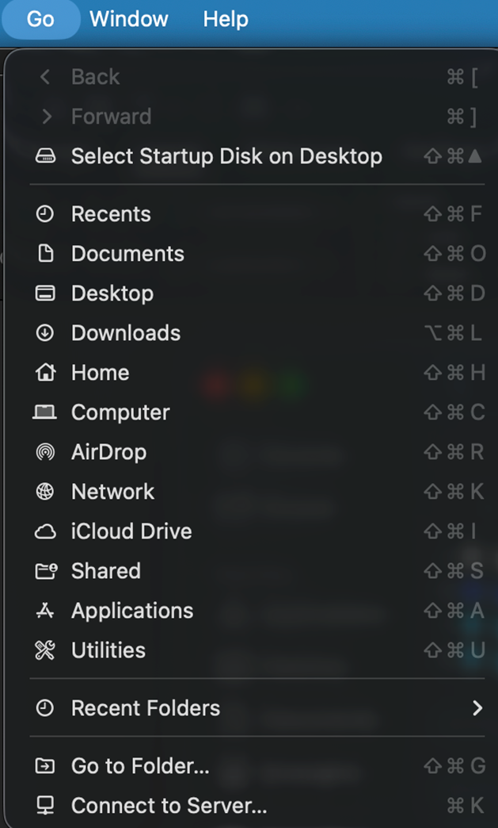
Task: Click the Downloads arrow icon
Action: click(x=45, y=333)
